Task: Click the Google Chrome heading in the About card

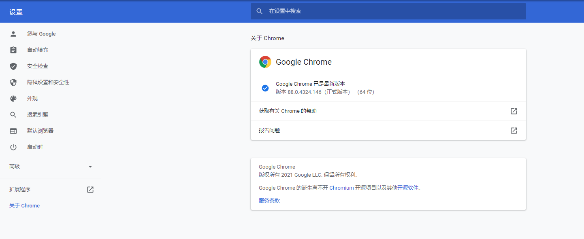Action: pos(304,62)
